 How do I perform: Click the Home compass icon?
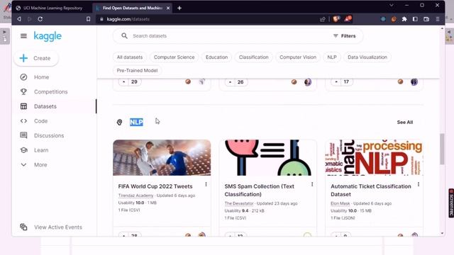(x=23, y=77)
